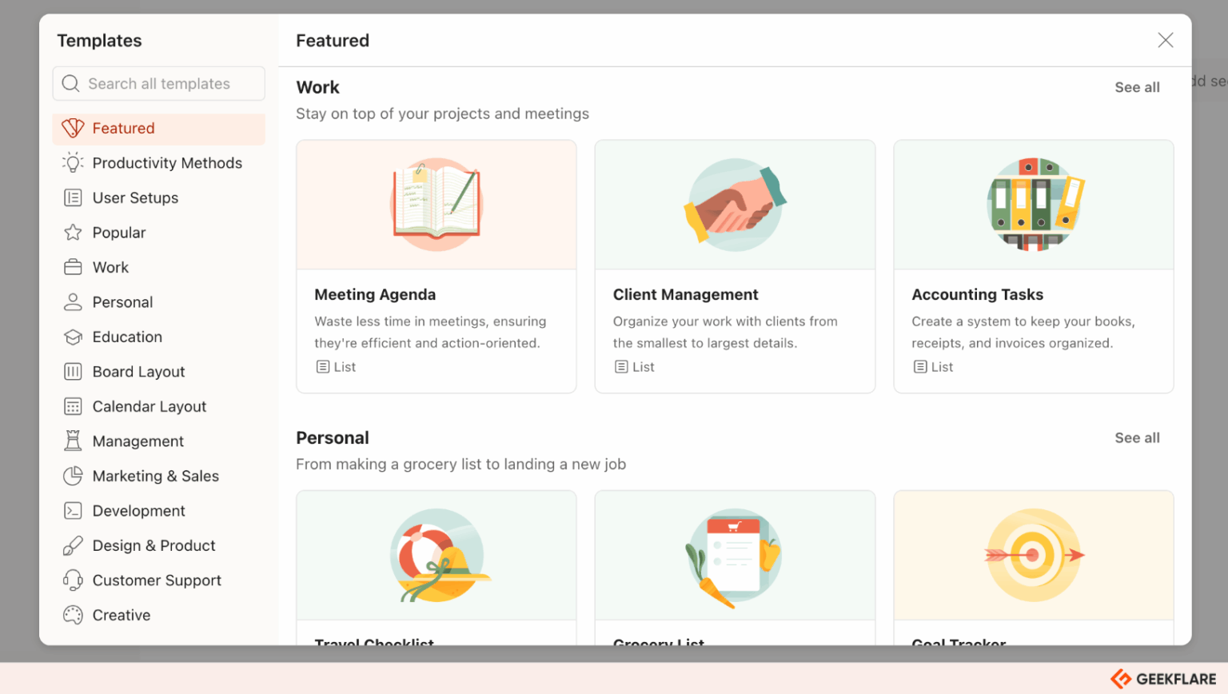Screen dimensions: 1228x694
Task: Open the Goal Tracker template
Action: (1033, 560)
